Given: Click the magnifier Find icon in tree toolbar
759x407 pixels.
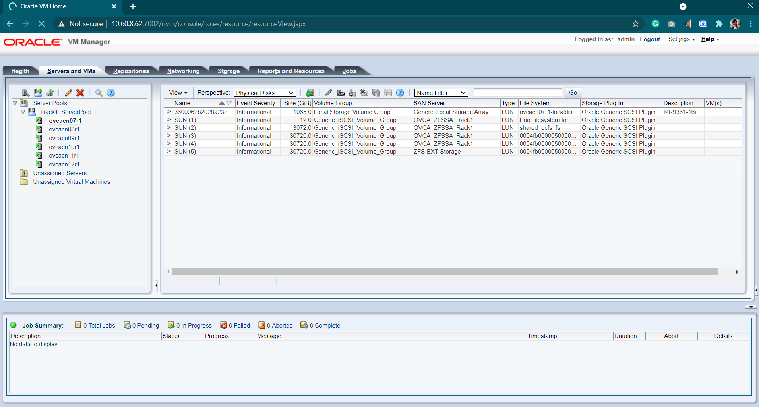Looking at the screenshot, I should pos(99,93).
